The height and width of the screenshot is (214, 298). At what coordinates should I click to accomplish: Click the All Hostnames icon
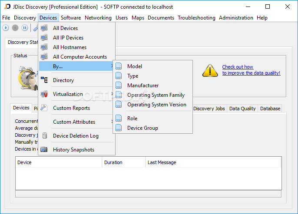click(44, 47)
